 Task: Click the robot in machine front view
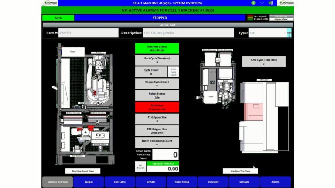tap(97, 80)
